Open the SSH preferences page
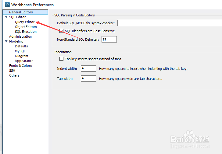This screenshot has width=222, height=154. (12, 70)
